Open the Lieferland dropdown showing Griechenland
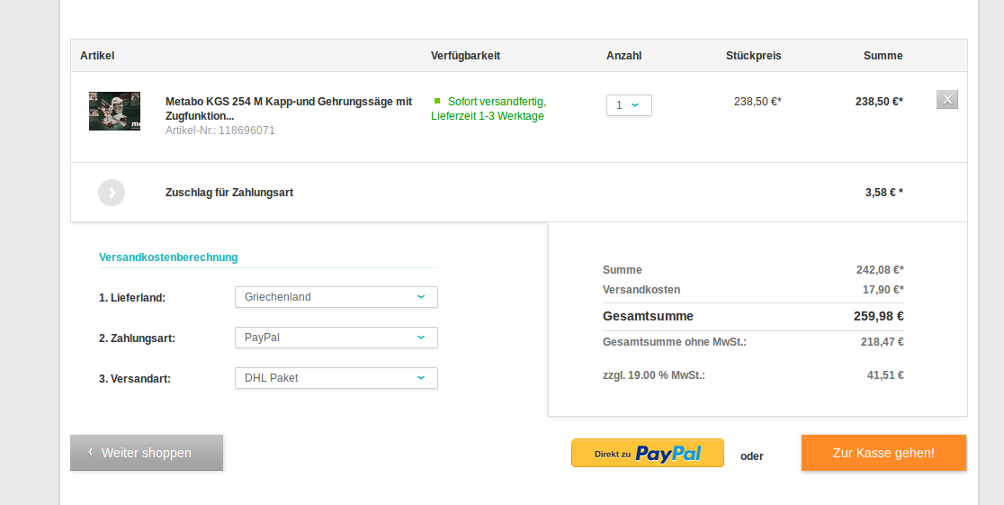The width and height of the screenshot is (1004, 505). click(336, 297)
